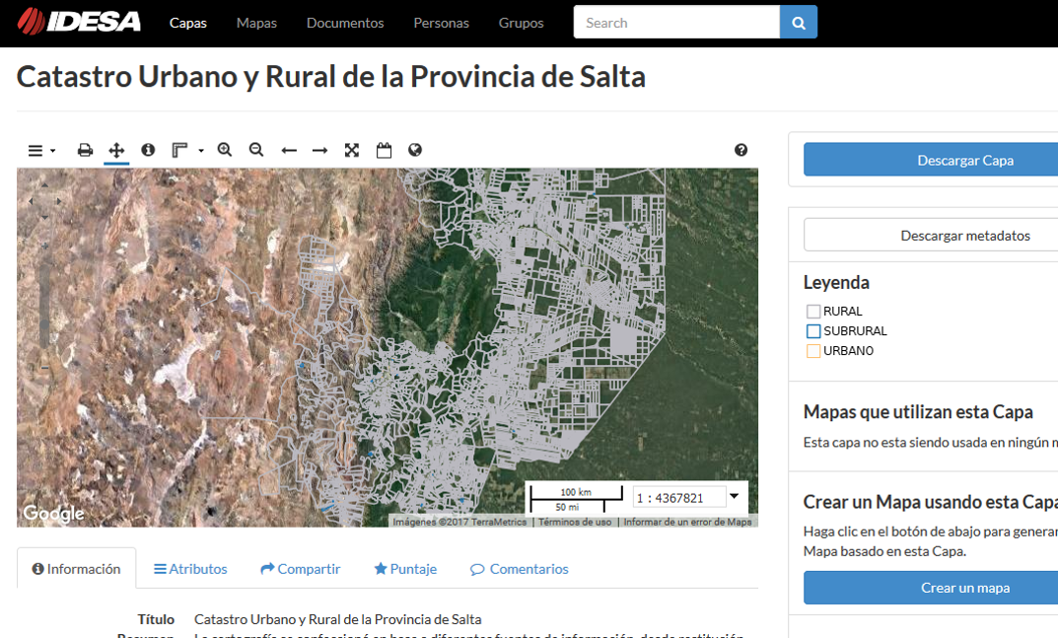Click the zoom out magnifier tool
Screen dimensions: 1058x638
click(x=256, y=150)
